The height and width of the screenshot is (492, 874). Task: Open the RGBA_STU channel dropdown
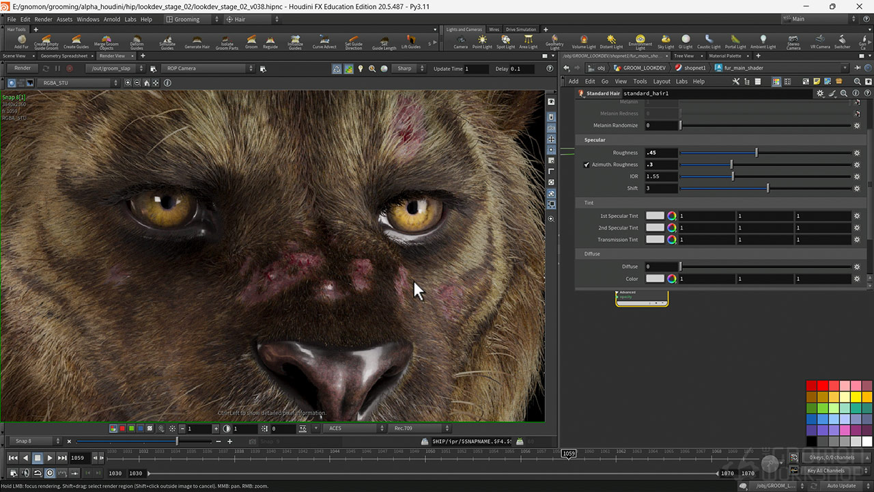point(76,82)
